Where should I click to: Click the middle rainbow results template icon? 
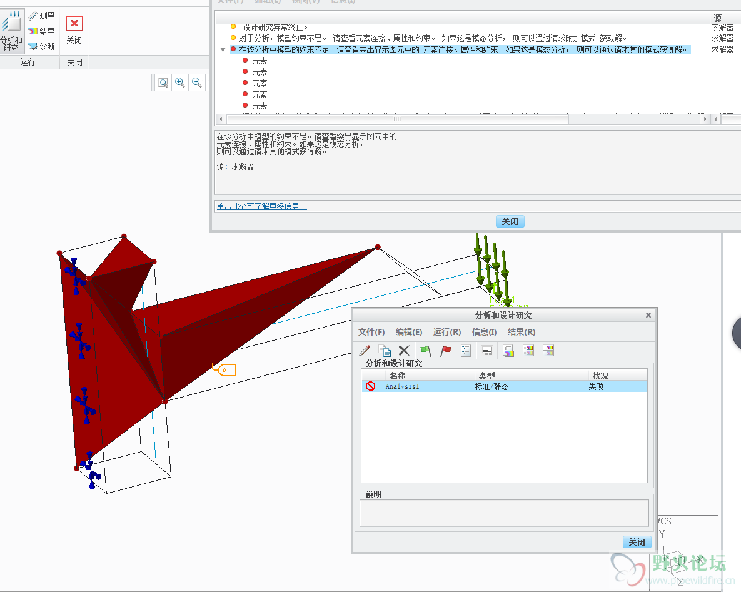pos(528,351)
